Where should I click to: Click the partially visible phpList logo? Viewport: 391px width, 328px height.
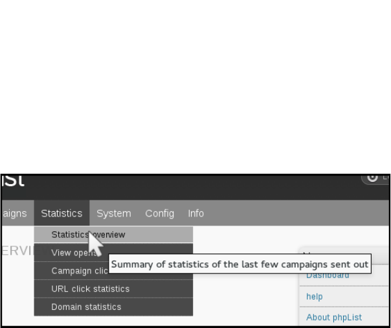[x=13, y=181]
